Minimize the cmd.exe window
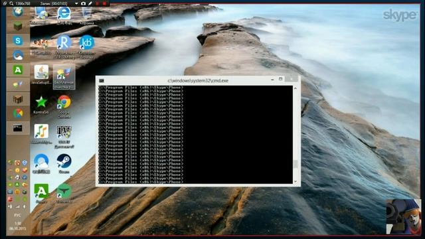Viewport: 425px width, 239px height. [272, 80]
